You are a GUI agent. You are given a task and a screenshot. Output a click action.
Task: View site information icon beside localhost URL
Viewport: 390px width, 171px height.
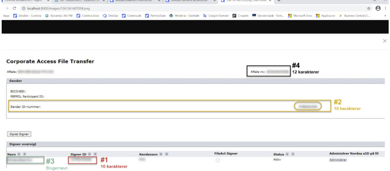coord(23,8)
